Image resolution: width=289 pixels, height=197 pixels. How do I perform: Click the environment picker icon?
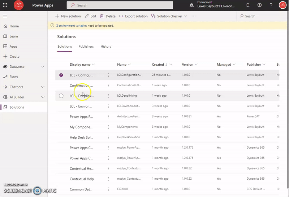pos(192,5)
